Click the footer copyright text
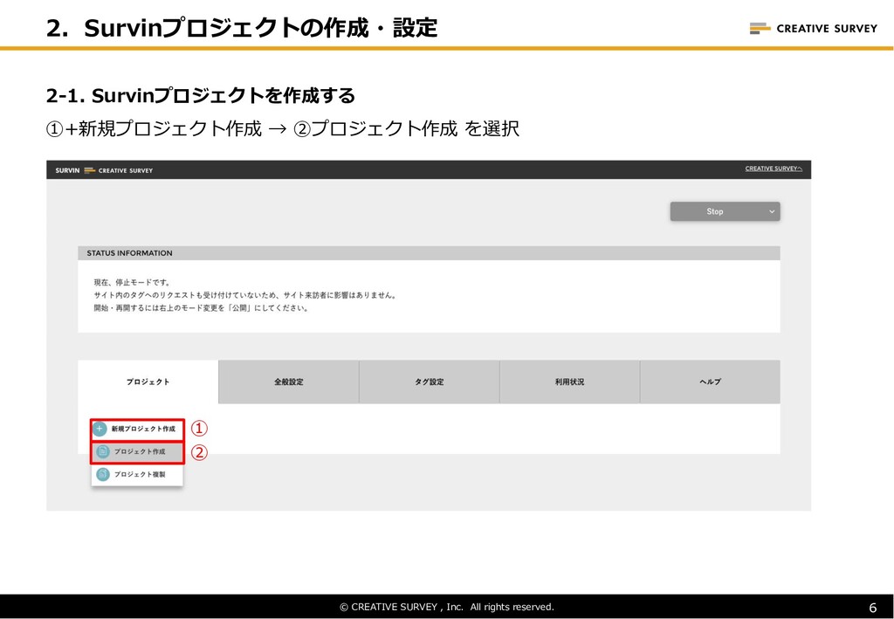 447,607
